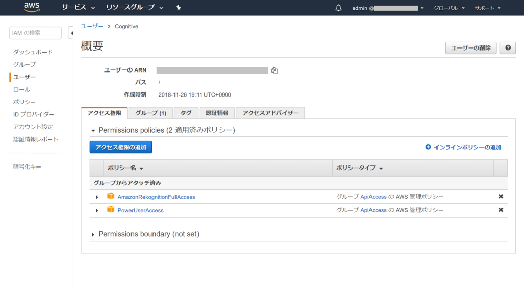524x287 pixels.
Task: Switch to the グループ (1) tab
Action: coord(151,113)
